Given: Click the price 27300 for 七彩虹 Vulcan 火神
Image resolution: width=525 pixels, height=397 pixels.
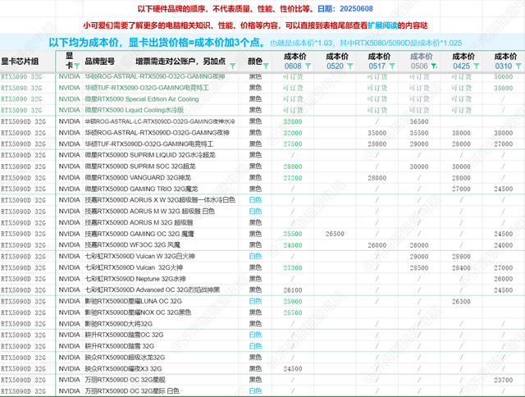Looking at the screenshot, I should click(x=293, y=267).
